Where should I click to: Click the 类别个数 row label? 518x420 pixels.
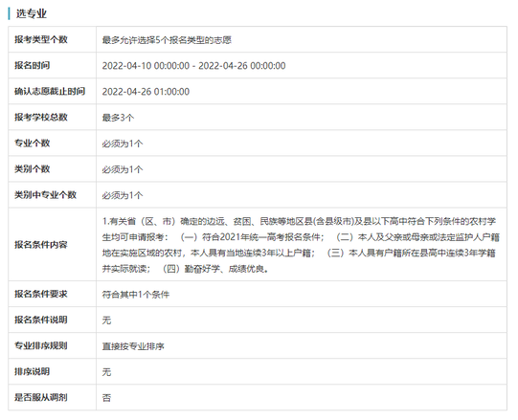[32, 168]
